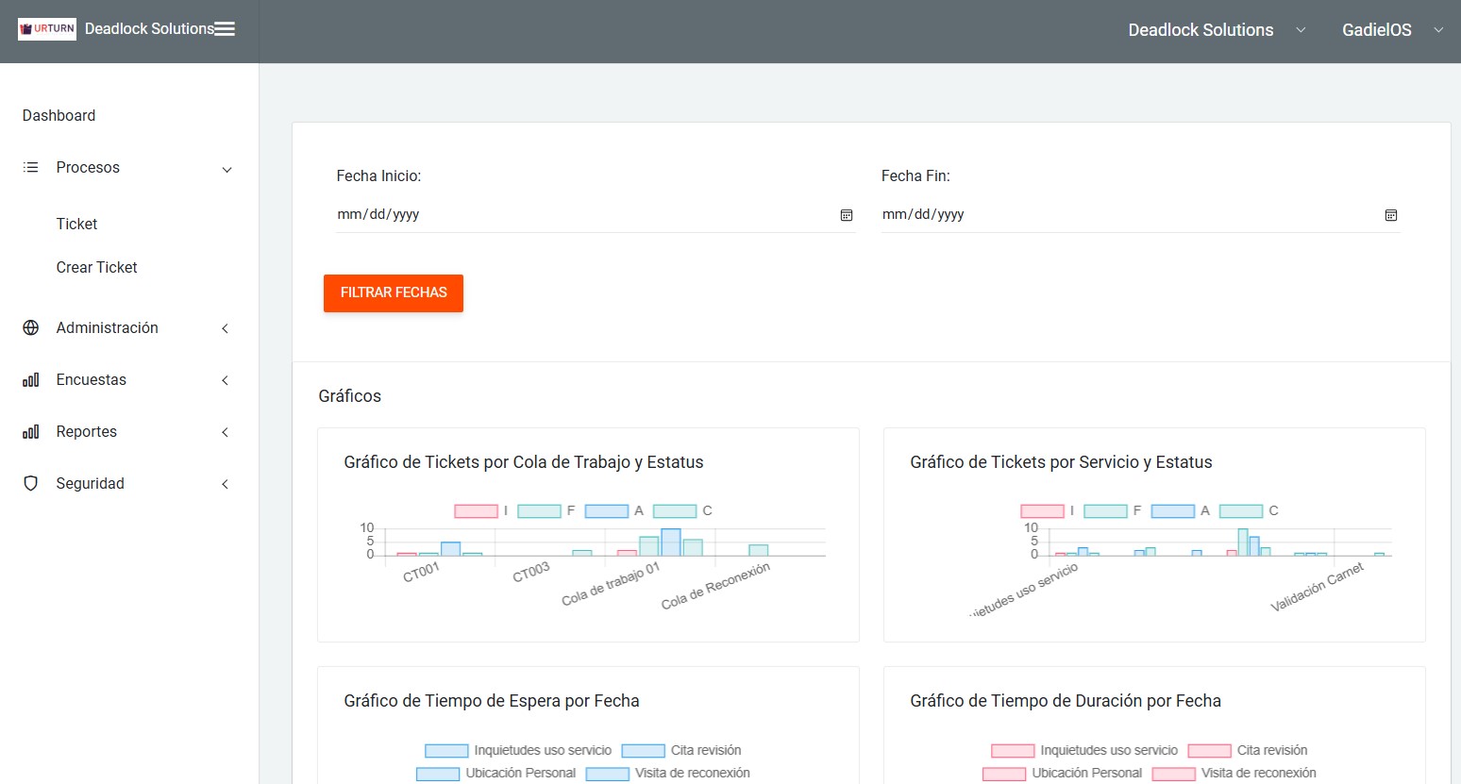Click the Validación Carnet axis label

pyautogui.click(x=1317, y=587)
